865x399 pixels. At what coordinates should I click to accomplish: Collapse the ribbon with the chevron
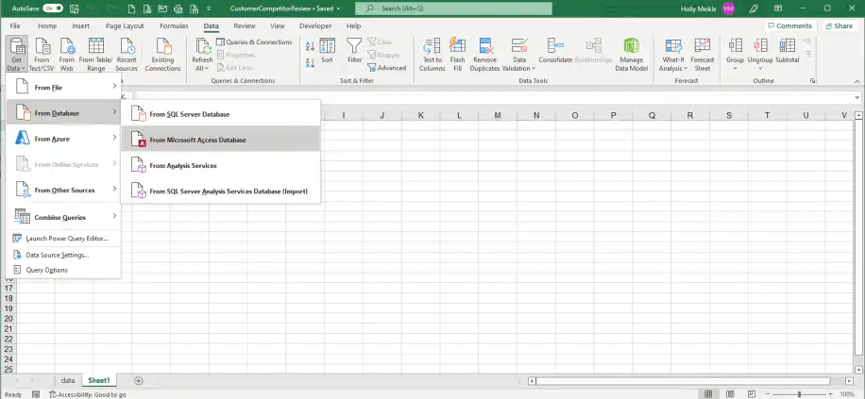pyautogui.click(x=857, y=81)
